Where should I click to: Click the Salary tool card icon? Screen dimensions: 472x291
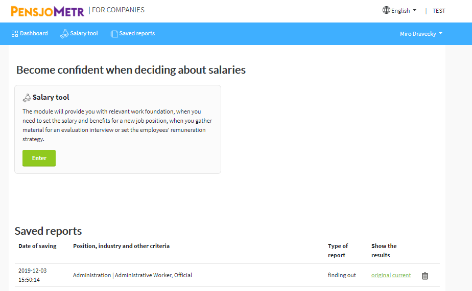(27, 98)
